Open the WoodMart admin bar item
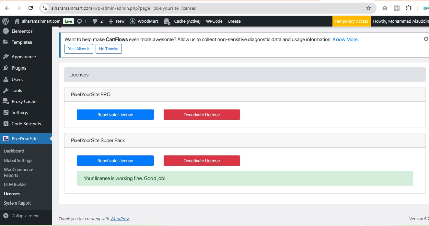The width and height of the screenshot is (429, 226). (144, 21)
